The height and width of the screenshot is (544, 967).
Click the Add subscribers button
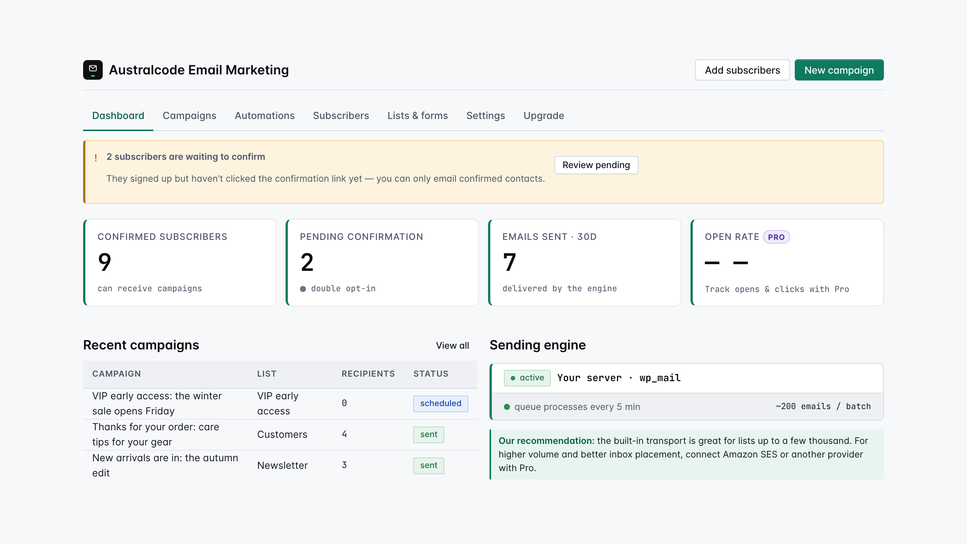click(x=743, y=70)
